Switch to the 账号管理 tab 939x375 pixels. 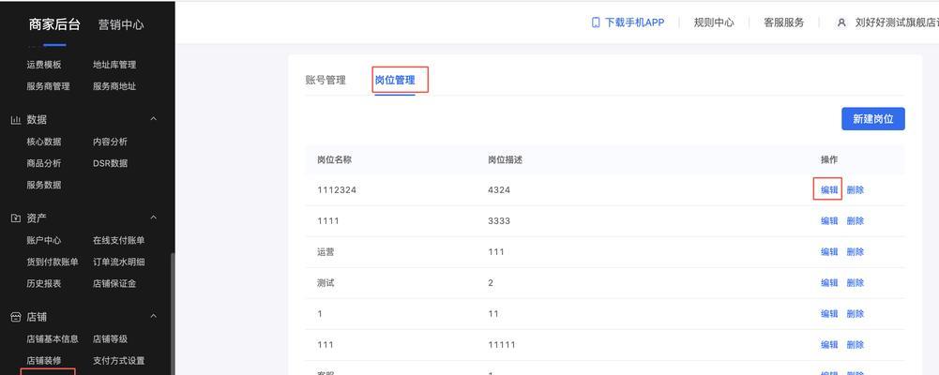tap(326, 81)
